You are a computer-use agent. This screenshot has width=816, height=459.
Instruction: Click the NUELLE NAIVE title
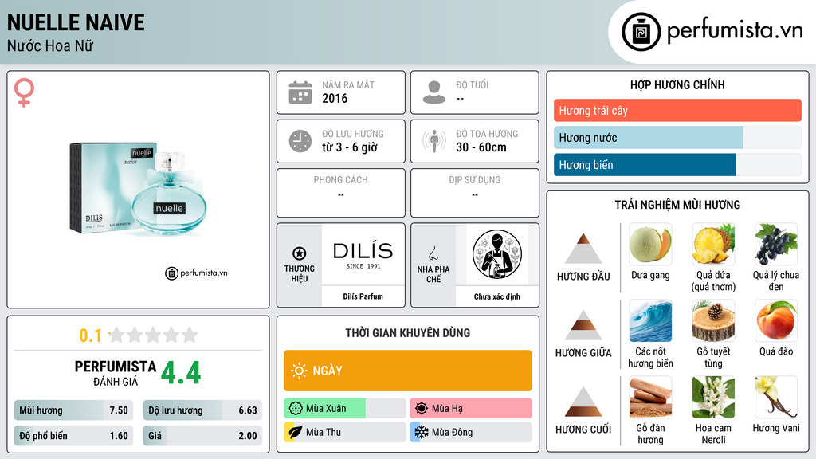(x=76, y=22)
